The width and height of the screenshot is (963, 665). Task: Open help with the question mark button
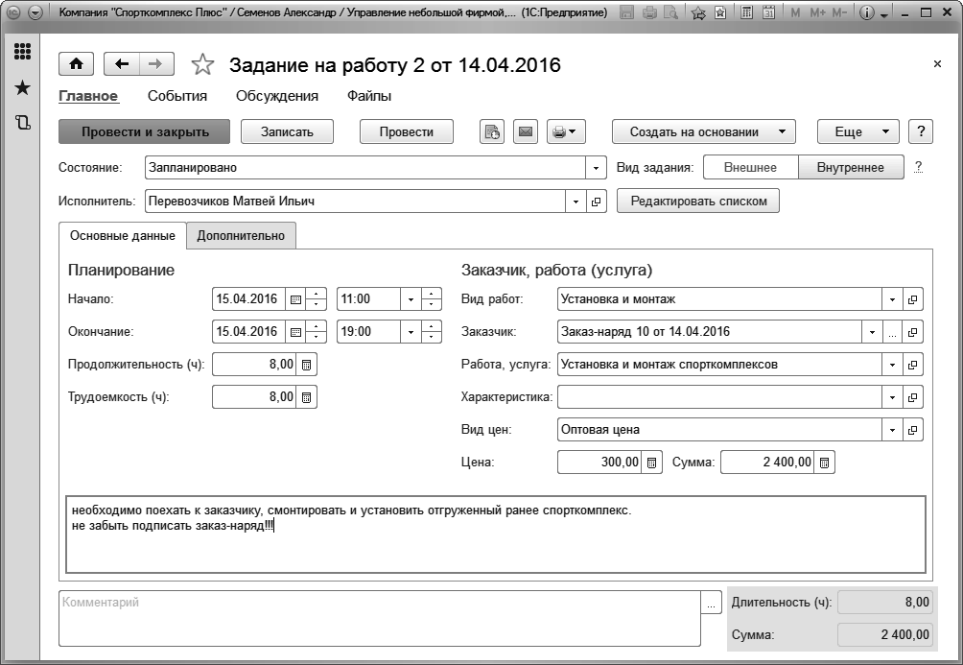click(921, 131)
